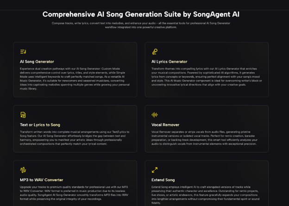Click the AI Song Generator card description
Viewport: 289px width, 206px height.
75,79
